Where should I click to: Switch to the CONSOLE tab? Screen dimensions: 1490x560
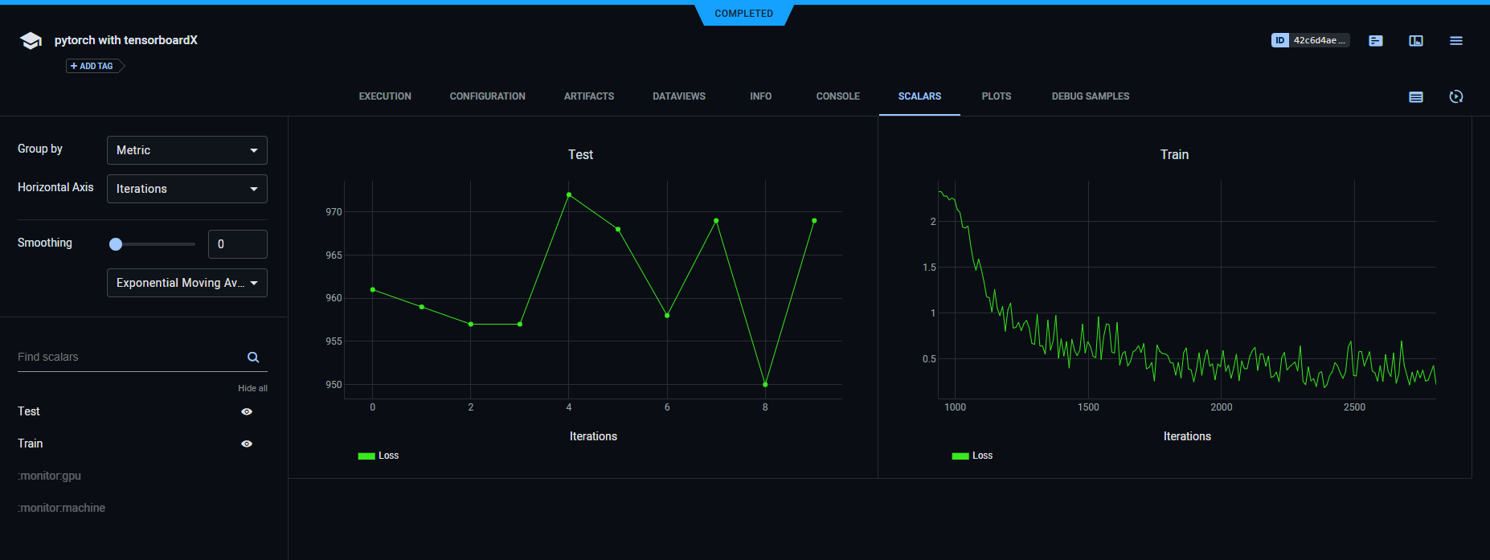tap(837, 96)
